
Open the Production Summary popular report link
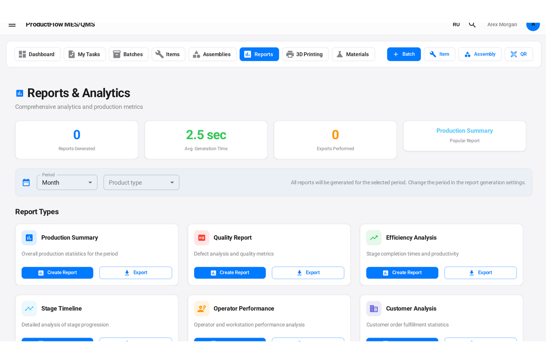coord(465,131)
